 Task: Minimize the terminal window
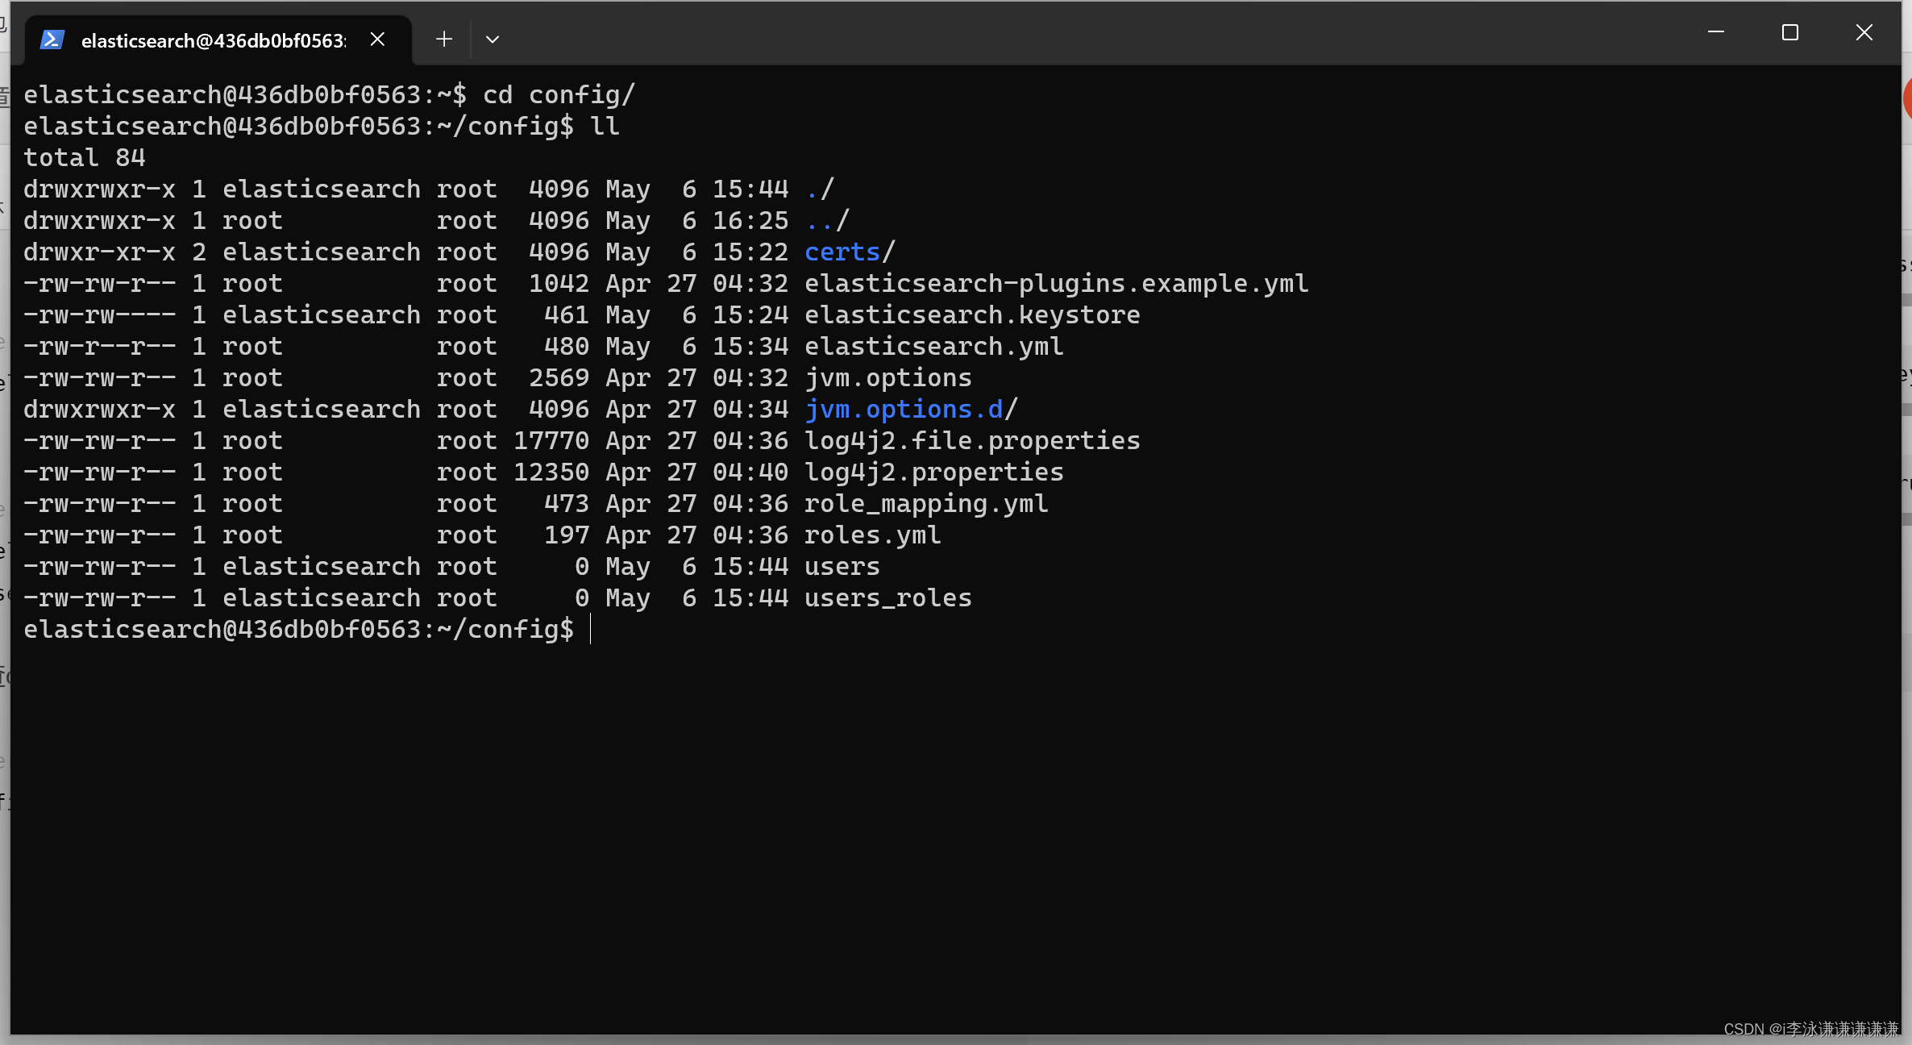1716,32
